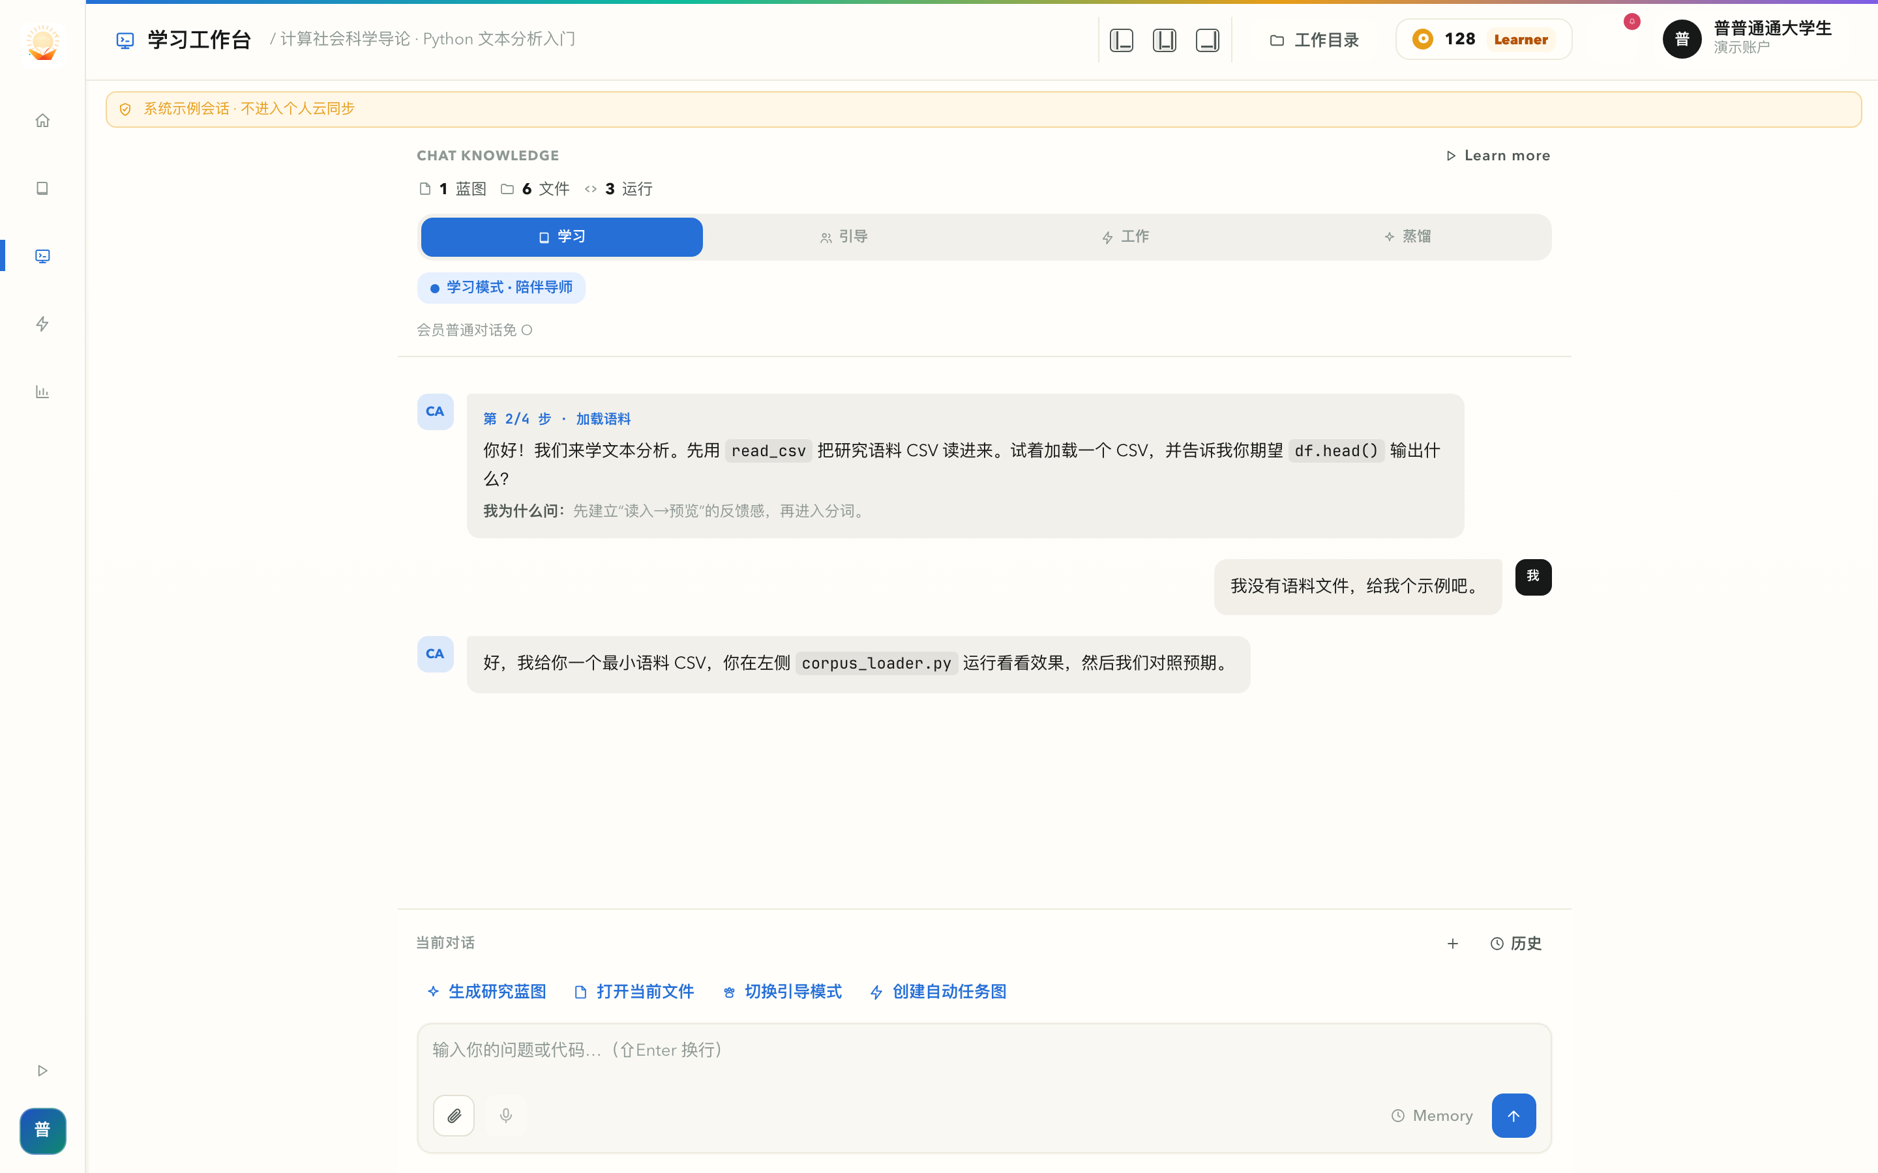Click the shield icon in sample-session banner
The height and width of the screenshot is (1173, 1878).
point(125,109)
